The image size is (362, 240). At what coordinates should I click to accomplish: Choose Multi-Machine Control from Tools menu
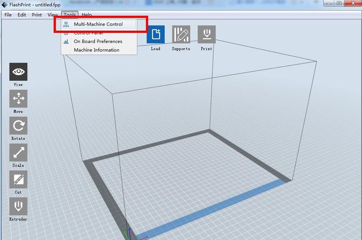[98, 24]
